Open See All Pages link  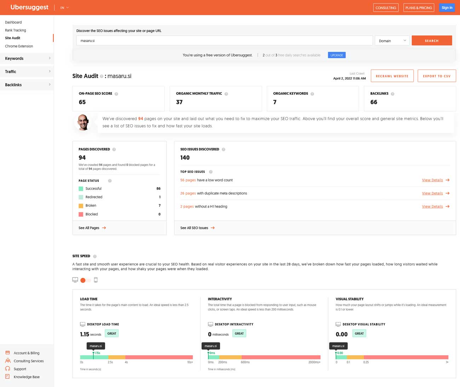pyautogui.click(x=89, y=228)
